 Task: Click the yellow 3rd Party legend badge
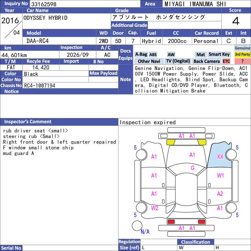click(242, 54)
